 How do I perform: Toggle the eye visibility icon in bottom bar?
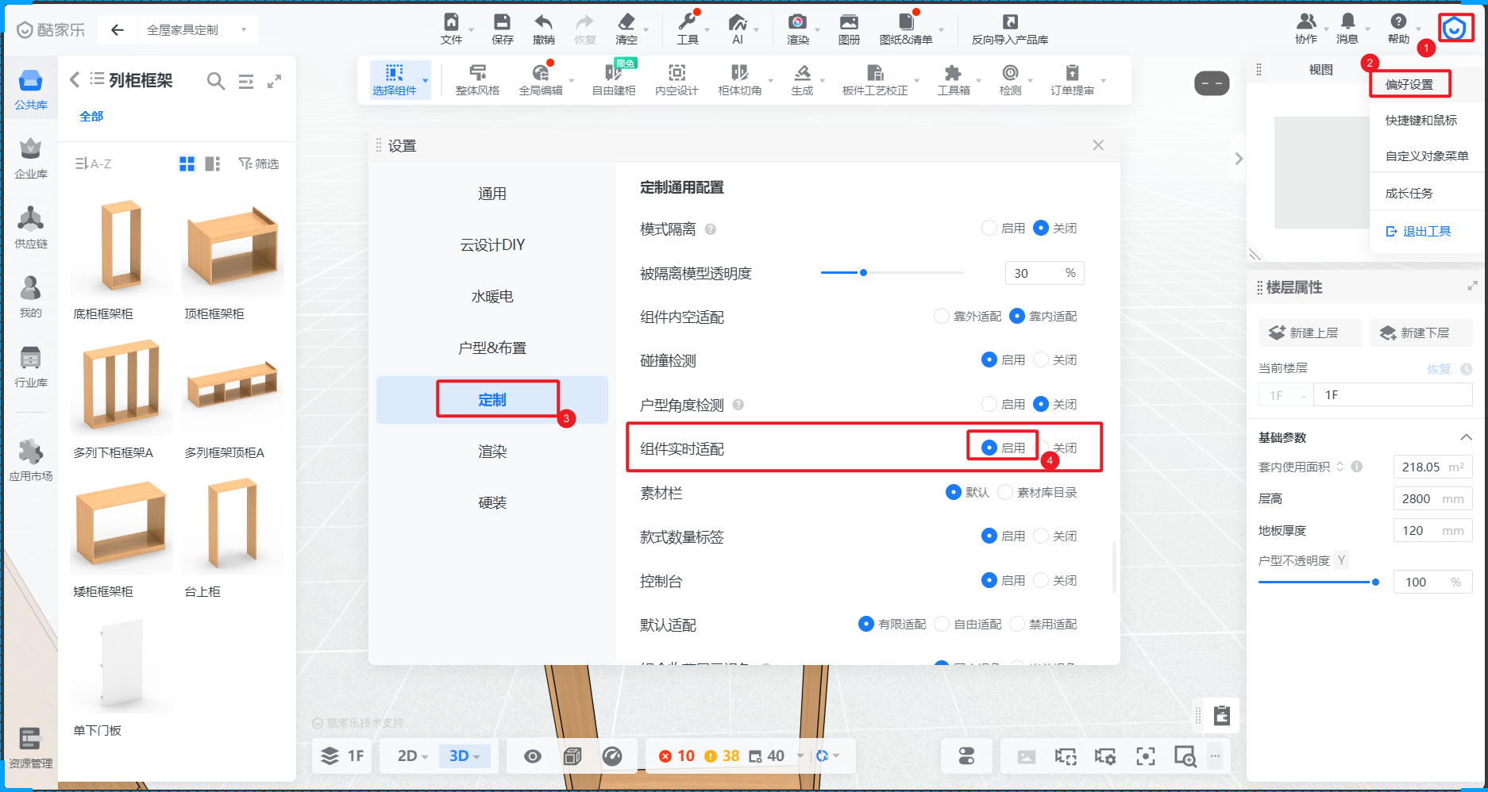(533, 756)
